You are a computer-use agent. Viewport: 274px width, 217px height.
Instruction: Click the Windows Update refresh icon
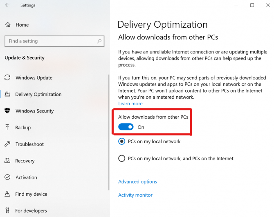click(x=7, y=77)
